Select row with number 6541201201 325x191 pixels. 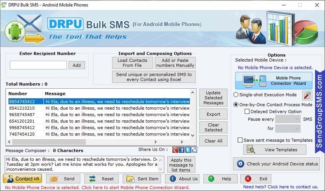pyautogui.click(x=99, y=121)
